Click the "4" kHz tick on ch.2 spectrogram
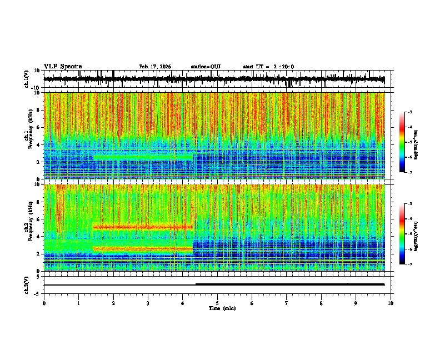This screenshot has width=440, height=340. click(39, 237)
